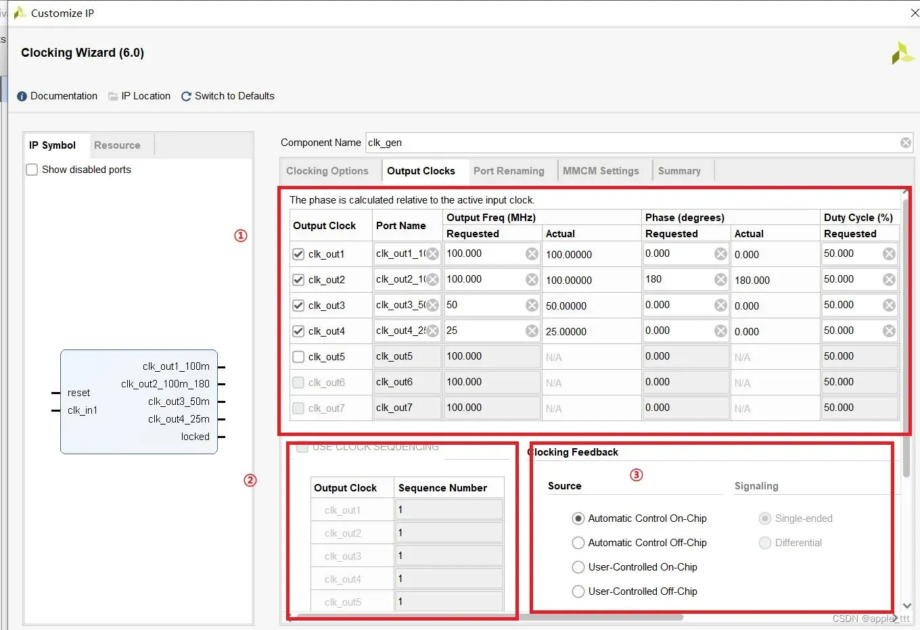Viewport: 920px width, 630px height.
Task: Select the IP Symbol tab
Action: (x=53, y=145)
